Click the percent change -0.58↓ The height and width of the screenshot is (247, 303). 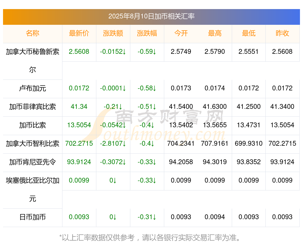[x=147, y=88]
